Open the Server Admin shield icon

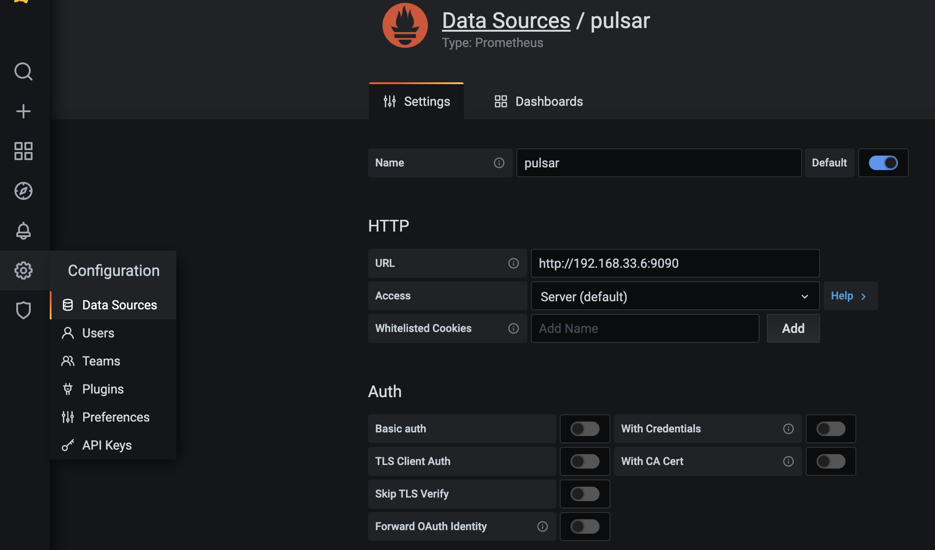click(24, 310)
